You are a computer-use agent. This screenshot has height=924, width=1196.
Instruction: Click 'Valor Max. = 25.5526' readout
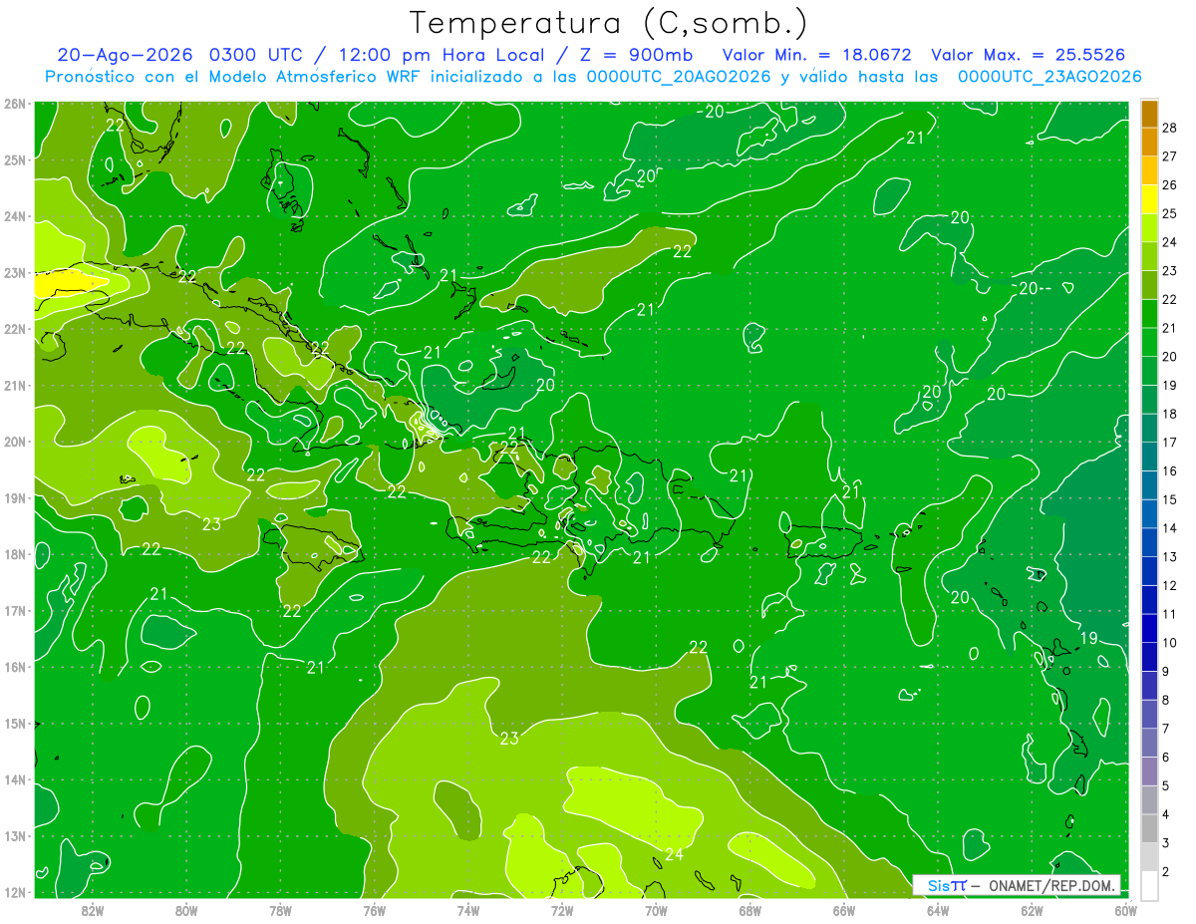(1028, 55)
